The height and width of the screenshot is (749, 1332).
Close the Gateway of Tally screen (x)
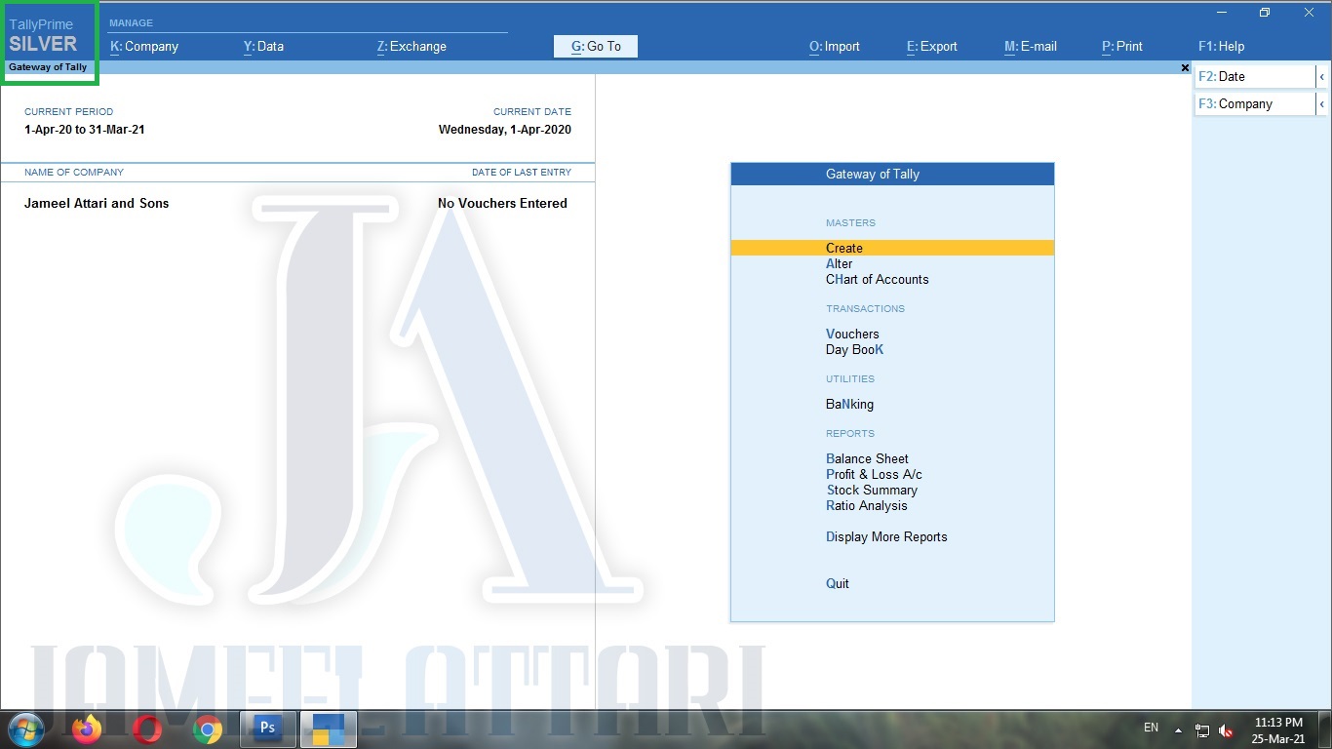(1185, 68)
